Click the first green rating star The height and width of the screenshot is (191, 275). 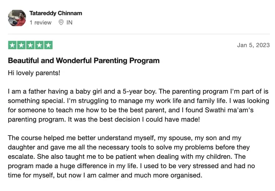click(12, 45)
